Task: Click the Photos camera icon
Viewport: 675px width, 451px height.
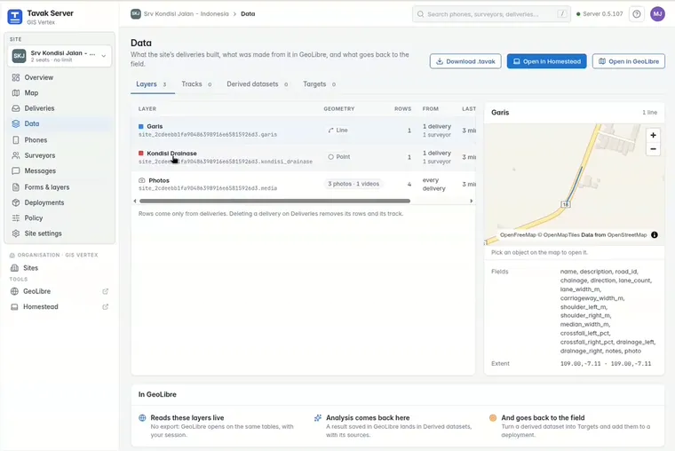Action: coord(141,180)
